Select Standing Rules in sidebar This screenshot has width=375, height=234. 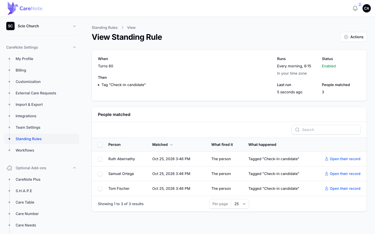click(42, 139)
